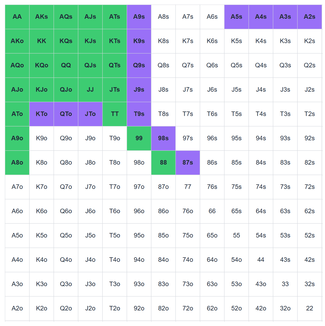325x326 pixels.
Task: Select the JTs green cell
Action: 115,90
